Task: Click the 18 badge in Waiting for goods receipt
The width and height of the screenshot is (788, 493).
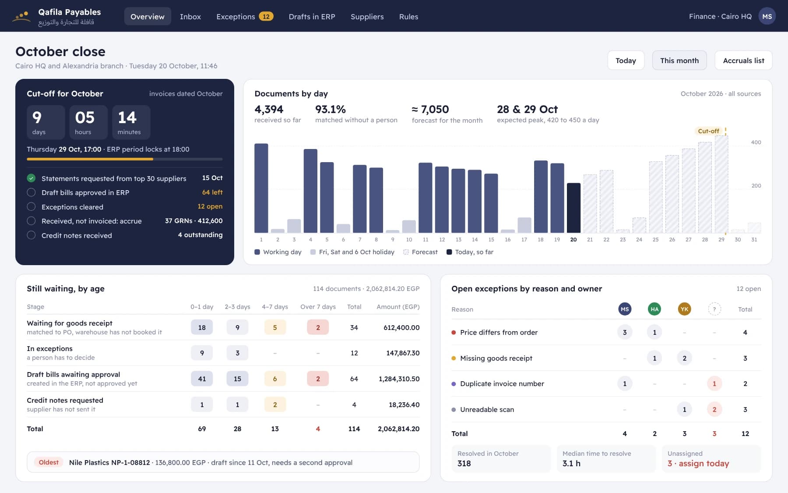Action: click(x=202, y=327)
